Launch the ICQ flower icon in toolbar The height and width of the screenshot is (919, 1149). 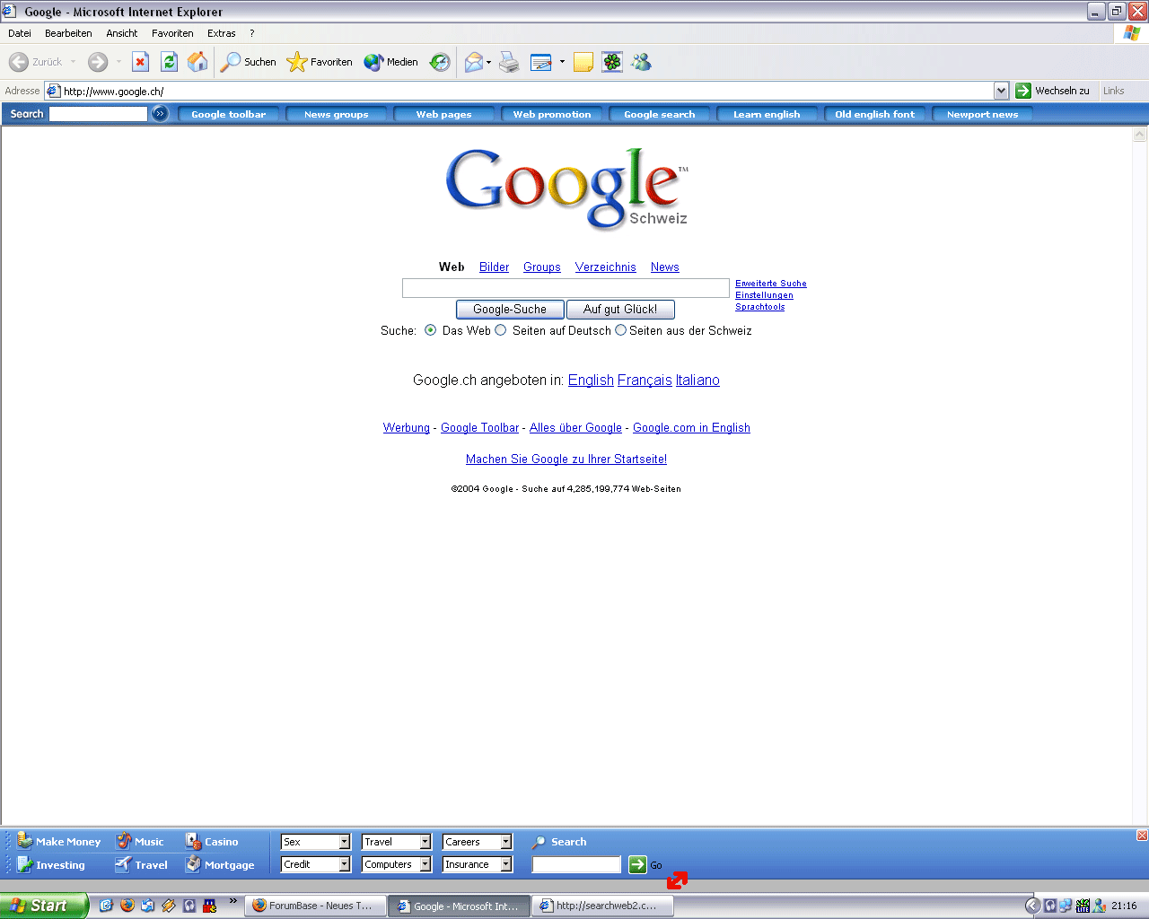[x=612, y=62]
